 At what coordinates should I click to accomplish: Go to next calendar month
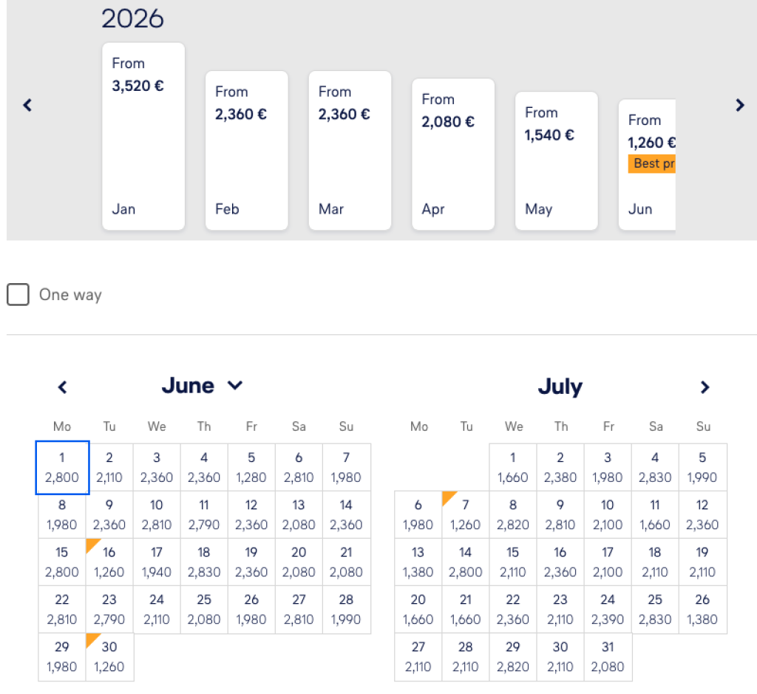tap(705, 387)
